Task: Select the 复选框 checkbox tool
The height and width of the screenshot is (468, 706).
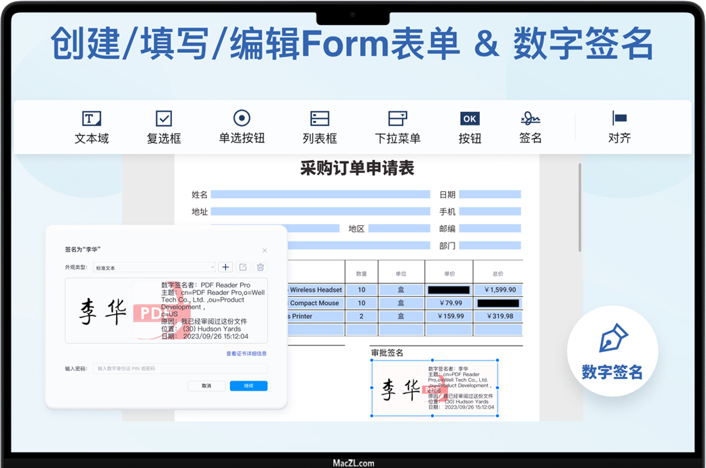Action: click(x=164, y=127)
